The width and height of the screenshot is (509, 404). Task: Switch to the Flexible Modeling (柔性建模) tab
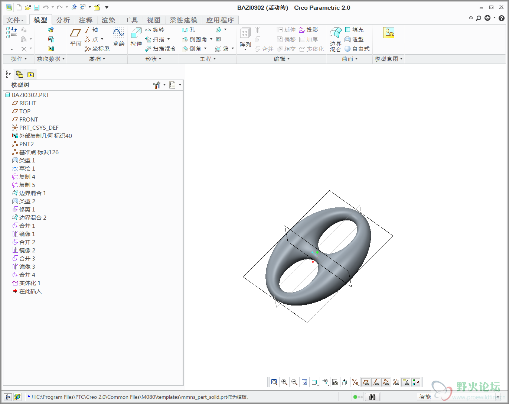pos(183,20)
